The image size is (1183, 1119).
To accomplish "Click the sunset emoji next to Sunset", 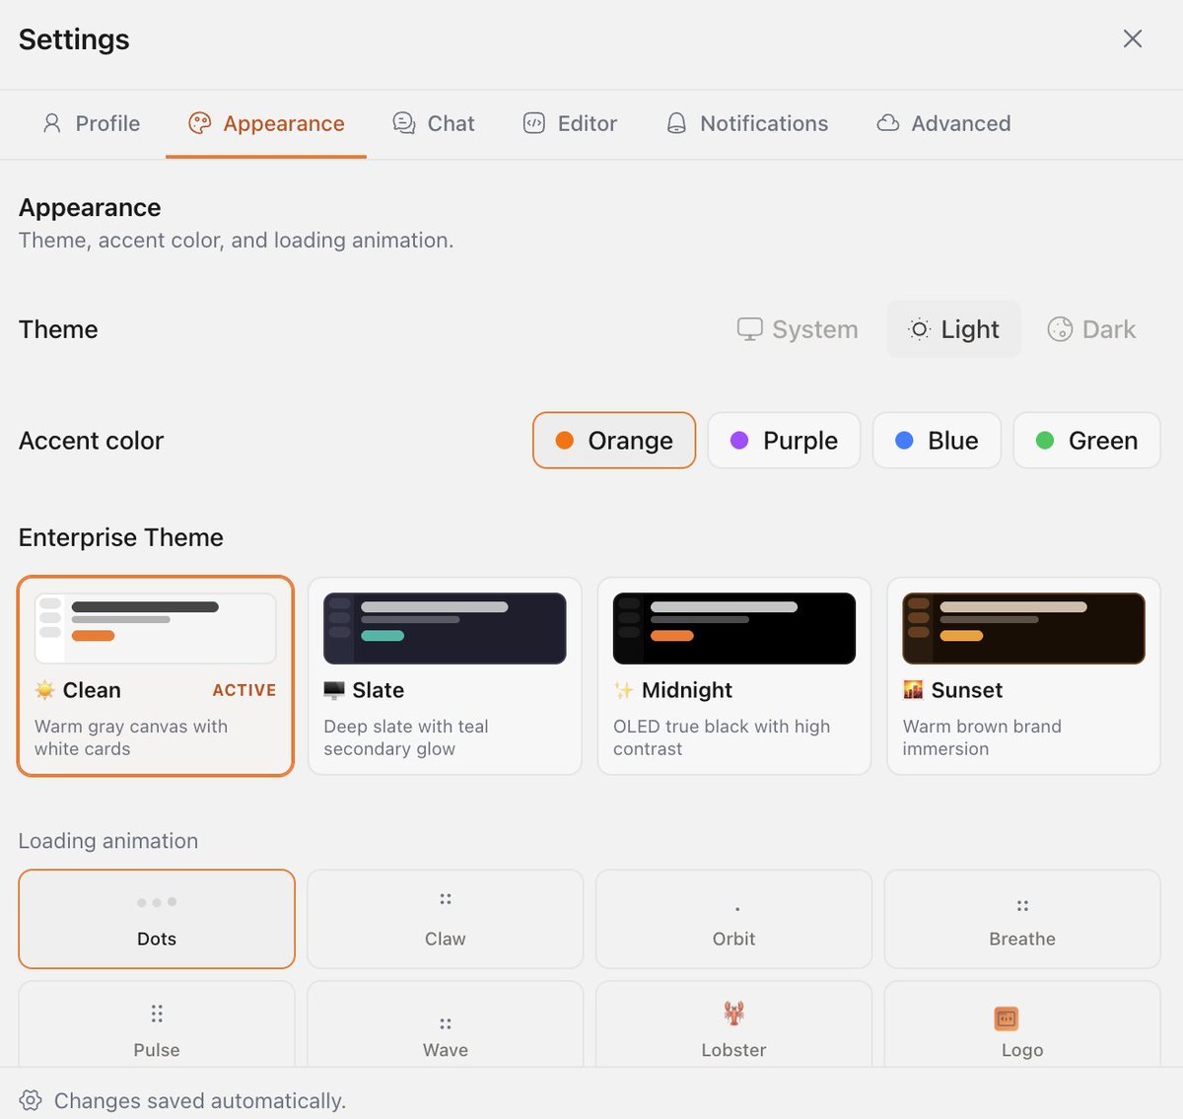I will [x=913, y=690].
